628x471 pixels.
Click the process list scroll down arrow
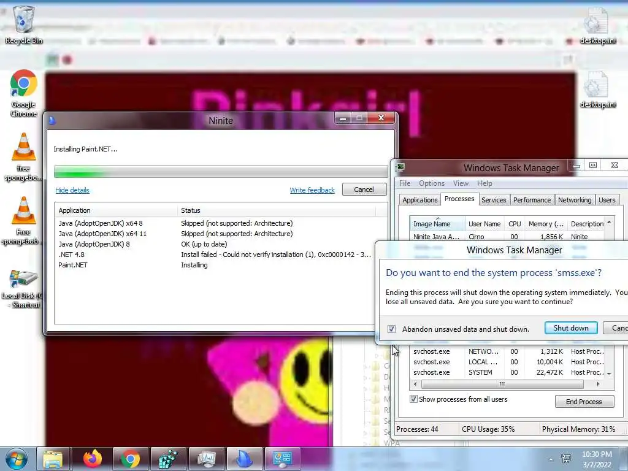click(x=609, y=373)
